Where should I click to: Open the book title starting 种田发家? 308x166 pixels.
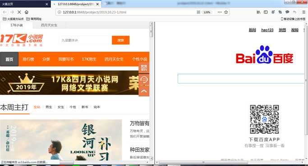[139, 150]
